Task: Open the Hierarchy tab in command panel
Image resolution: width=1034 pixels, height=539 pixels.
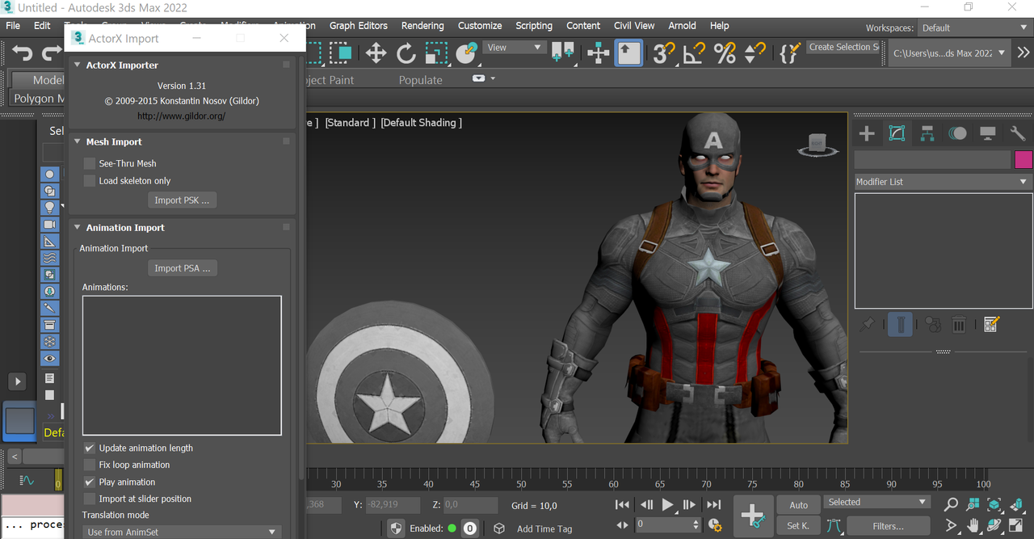Action: 927,133
